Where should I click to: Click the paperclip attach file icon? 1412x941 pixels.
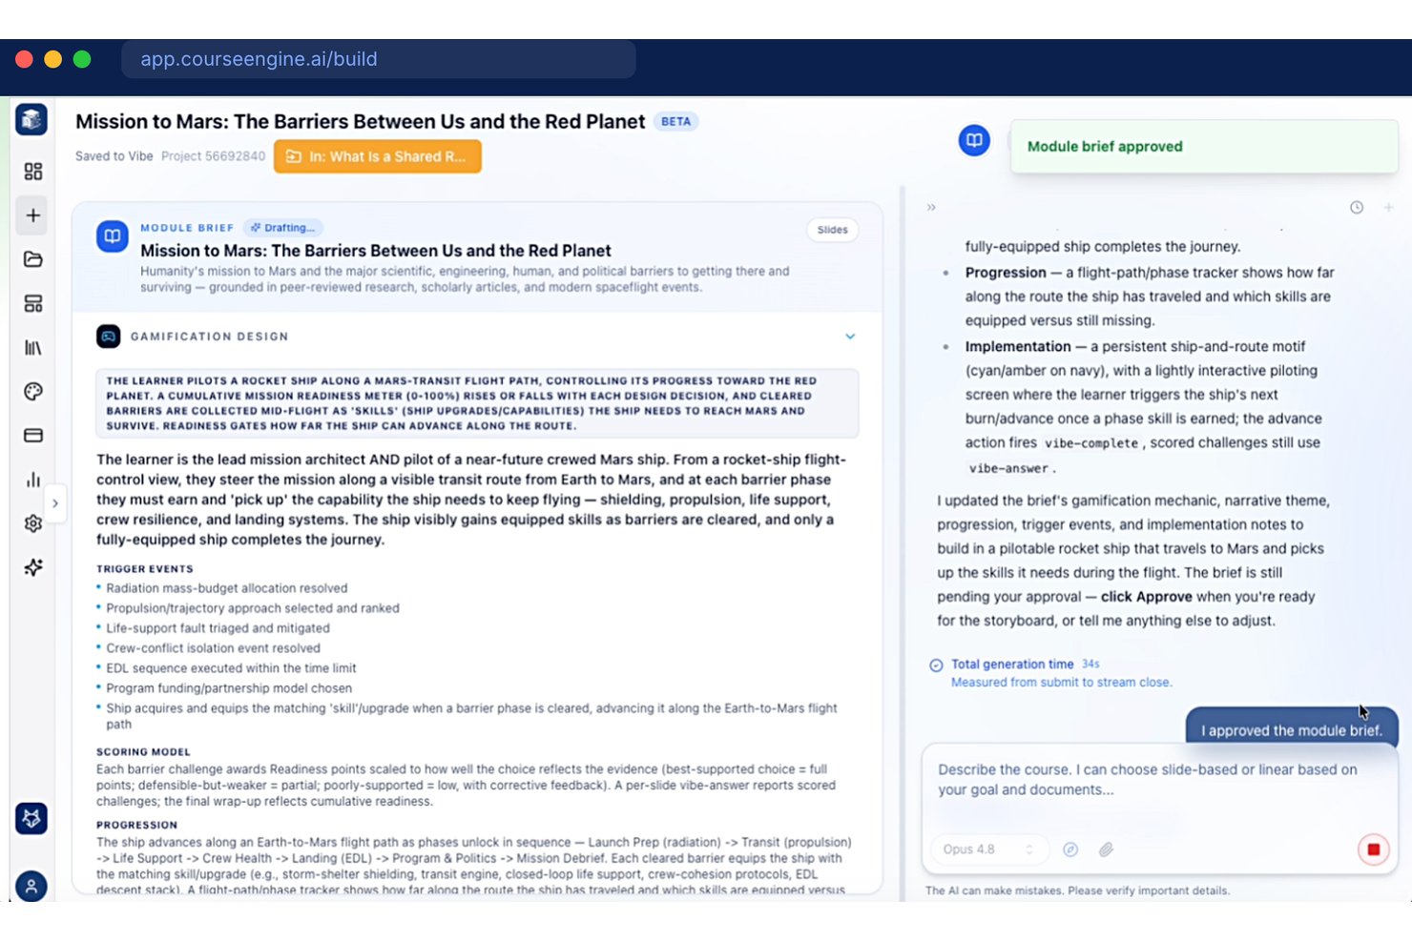pos(1106,849)
